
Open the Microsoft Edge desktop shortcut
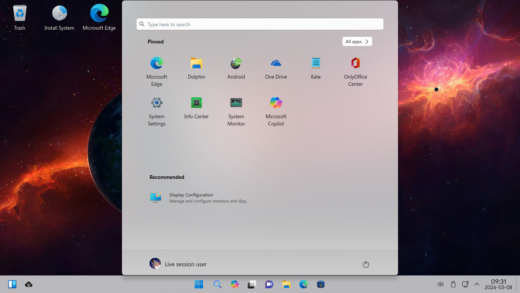[99, 18]
